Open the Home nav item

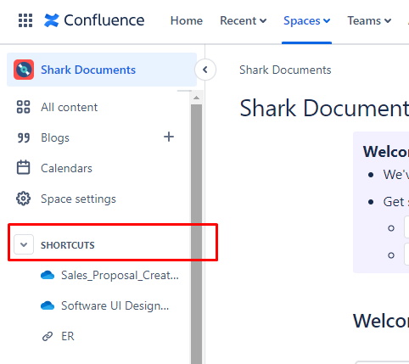coord(187,20)
